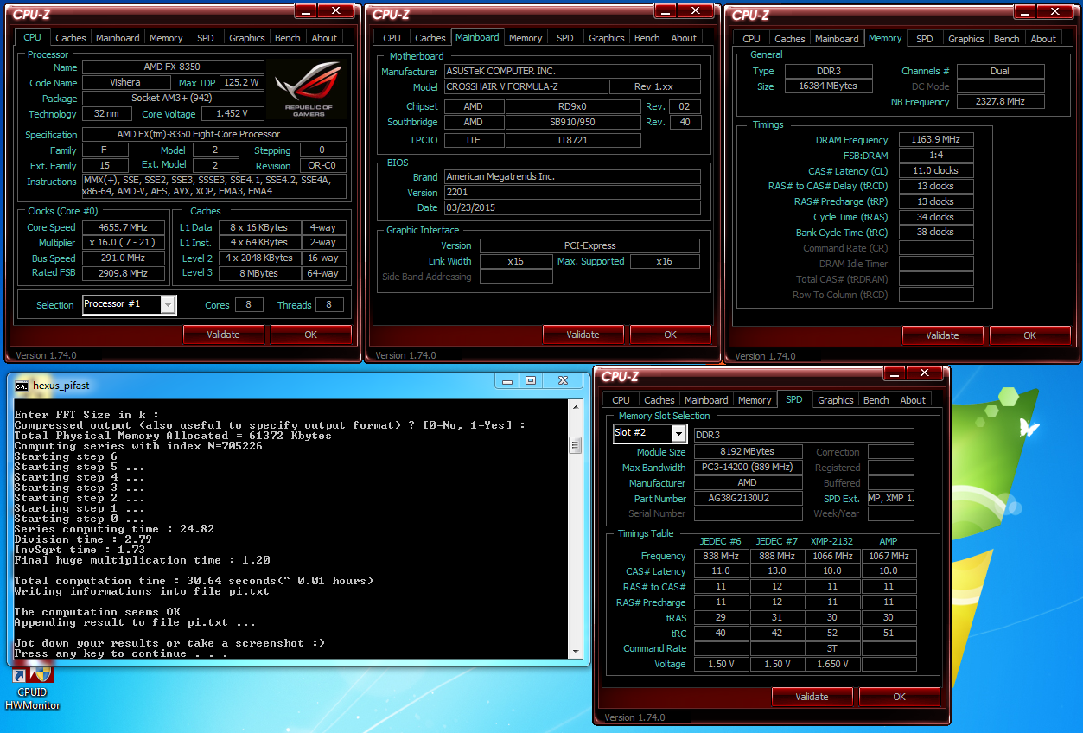Click Validate in the Mainboard window

point(583,335)
